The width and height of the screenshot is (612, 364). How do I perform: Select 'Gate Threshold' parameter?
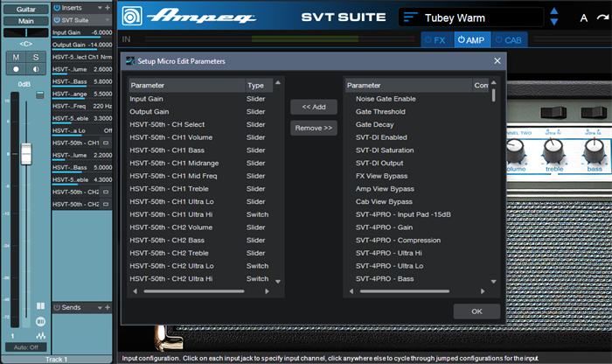pyautogui.click(x=380, y=112)
